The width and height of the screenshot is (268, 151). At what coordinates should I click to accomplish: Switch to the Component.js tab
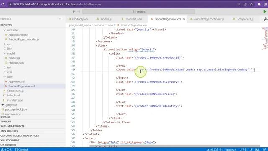(243, 19)
